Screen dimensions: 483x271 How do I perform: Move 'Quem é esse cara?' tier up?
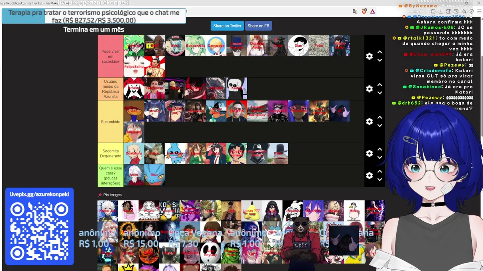pyautogui.click(x=380, y=171)
